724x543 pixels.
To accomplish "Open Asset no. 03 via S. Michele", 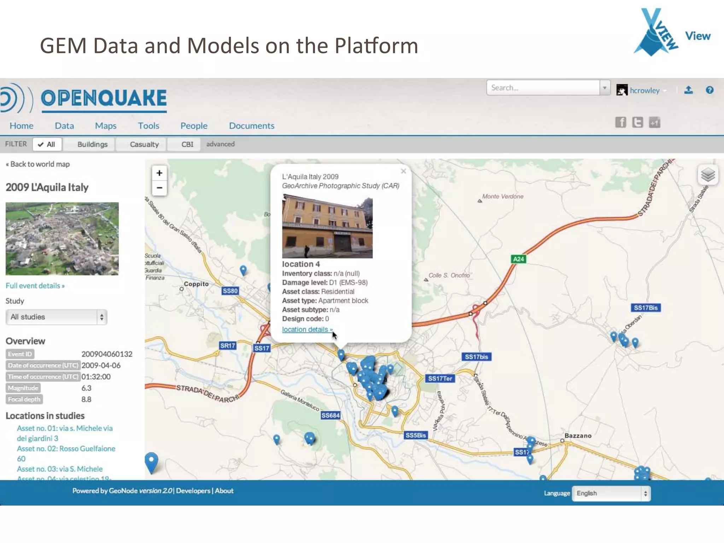I will 60,469.
